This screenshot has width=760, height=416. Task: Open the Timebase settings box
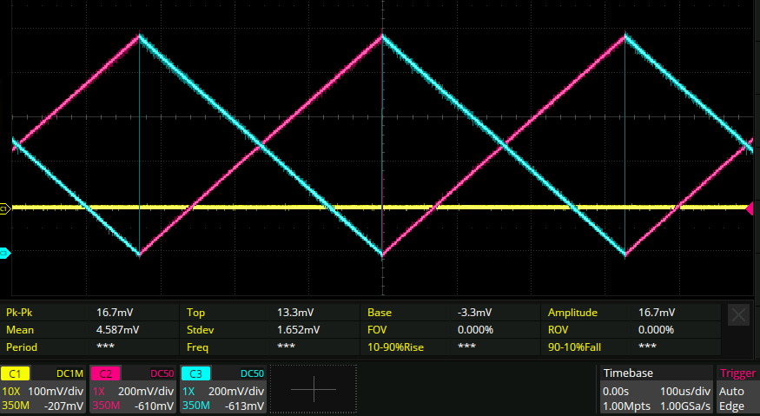click(x=656, y=389)
